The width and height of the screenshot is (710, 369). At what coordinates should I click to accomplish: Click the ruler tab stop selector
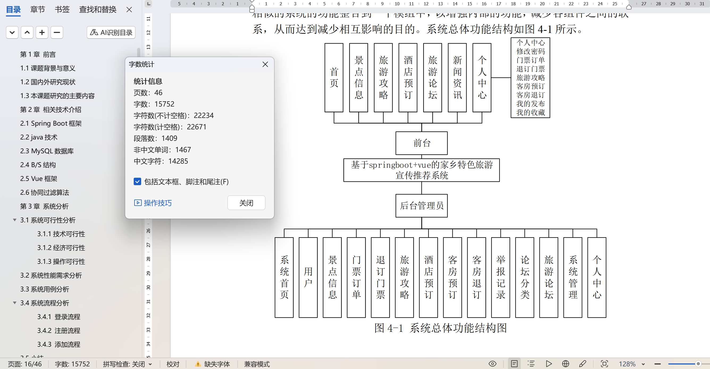148,4
